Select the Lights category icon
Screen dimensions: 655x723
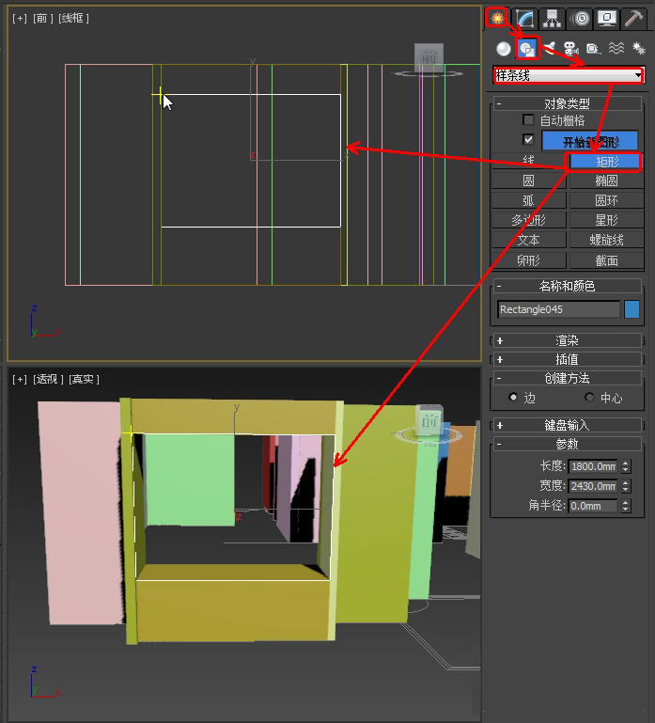(550, 48)
